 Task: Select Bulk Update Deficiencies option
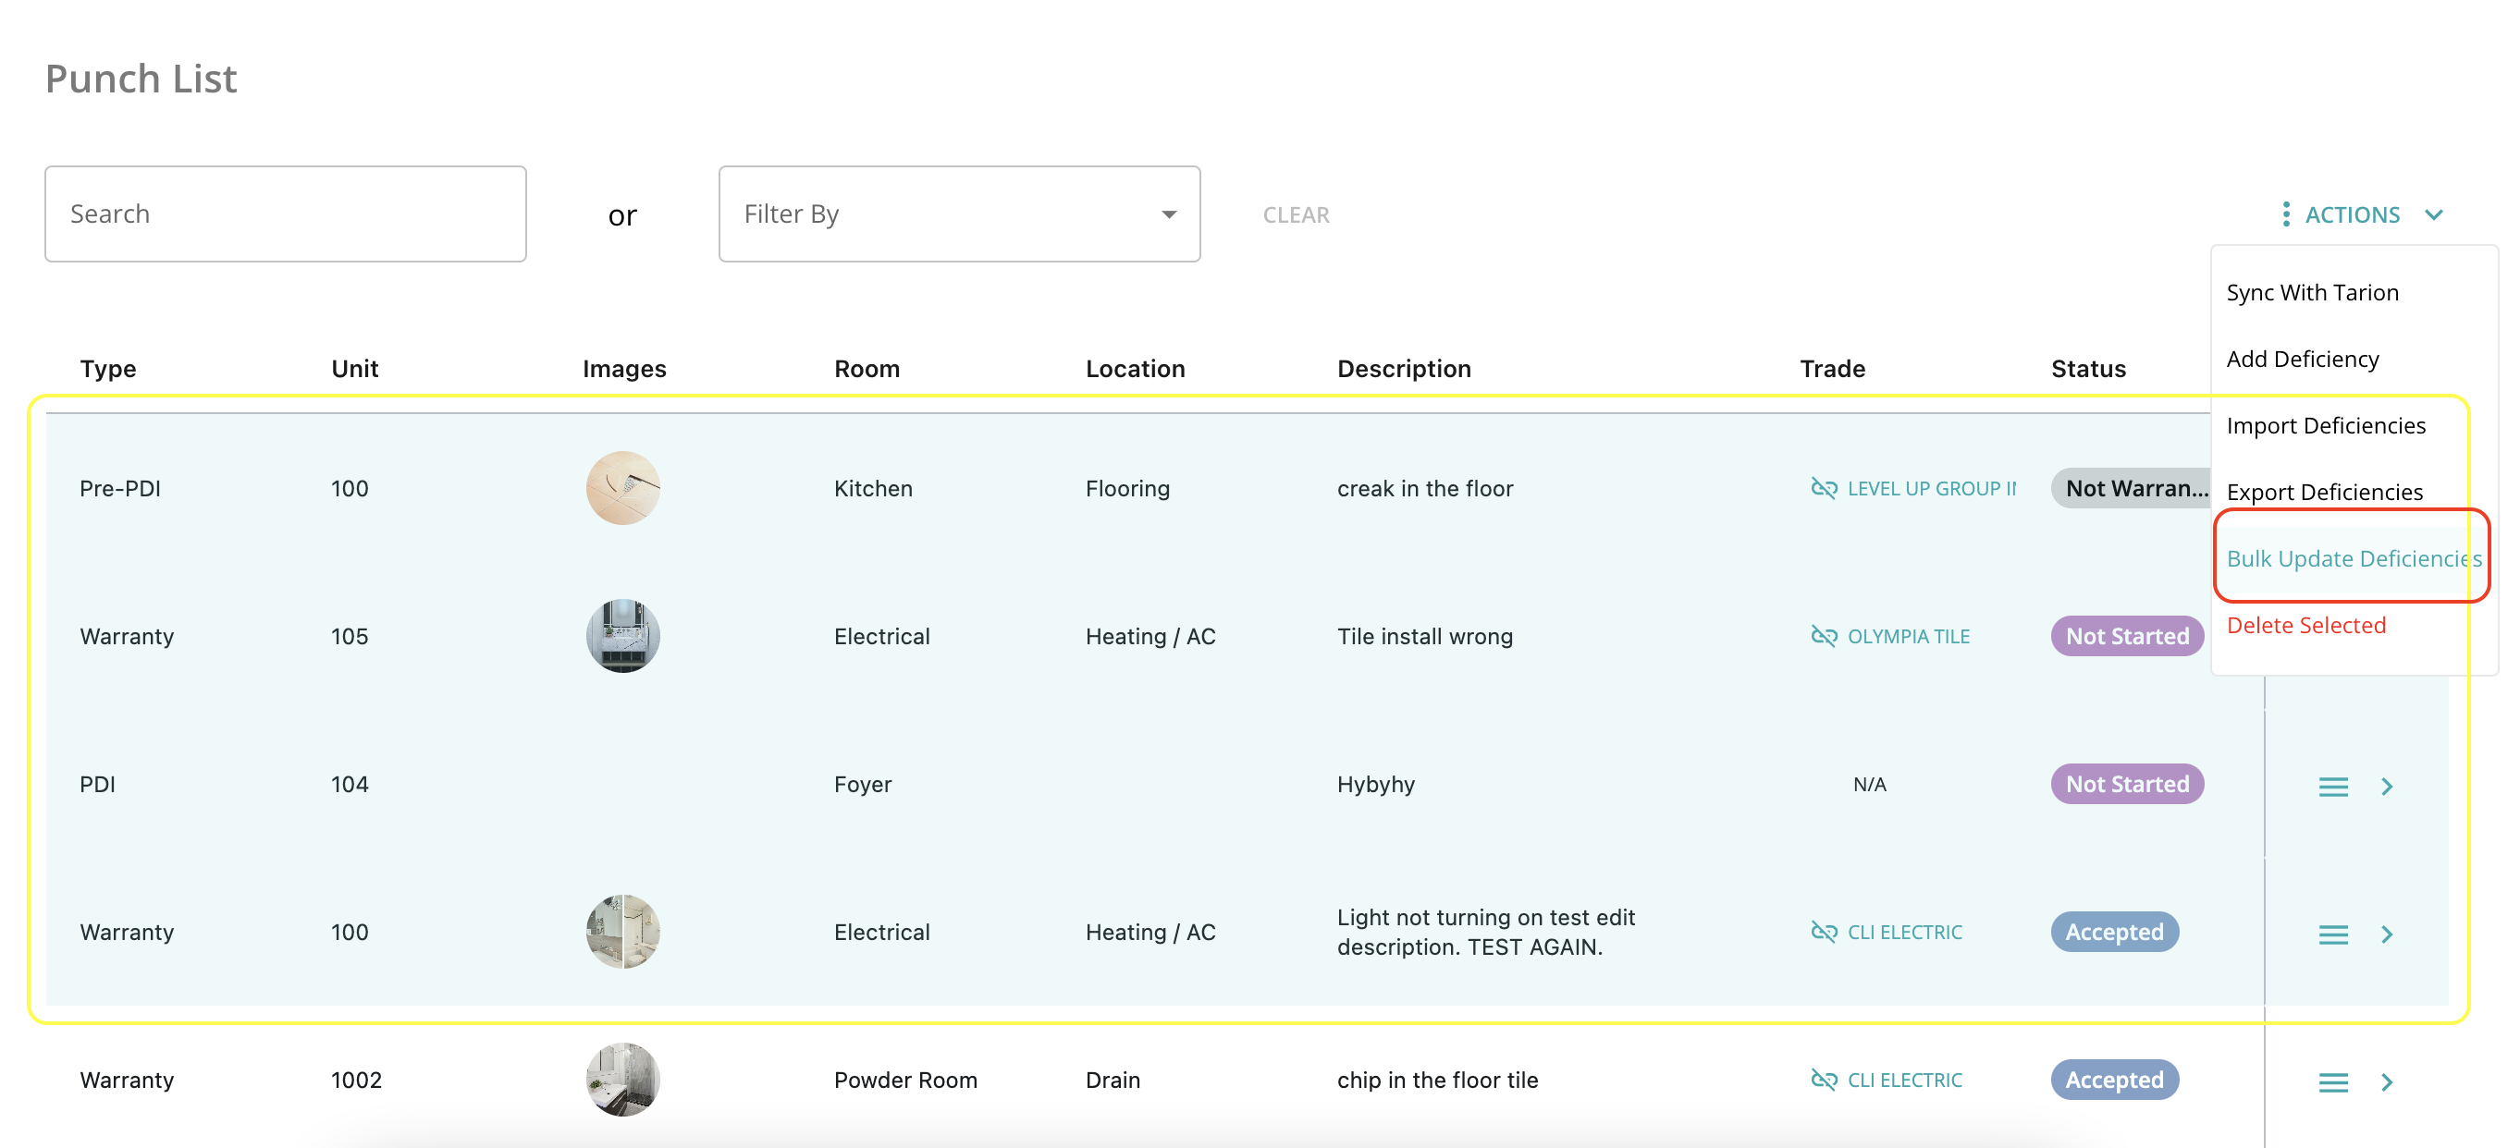click(x=2354, y=558)
